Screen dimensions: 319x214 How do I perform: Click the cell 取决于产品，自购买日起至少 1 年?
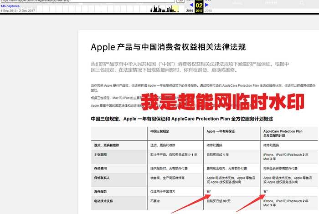pyautogui.click(x=174, y=155)
